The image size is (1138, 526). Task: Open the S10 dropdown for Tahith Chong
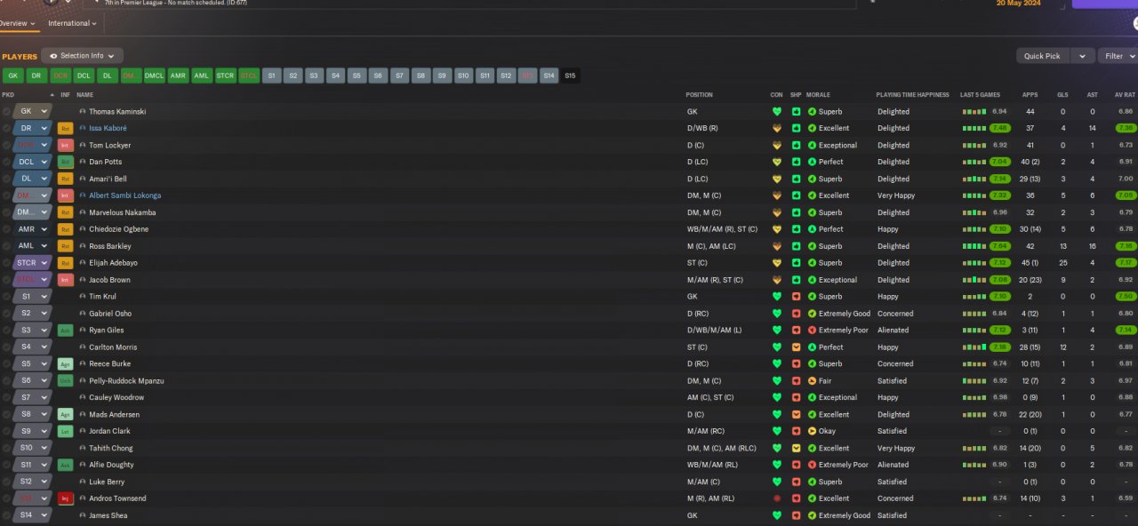(33, 448)
